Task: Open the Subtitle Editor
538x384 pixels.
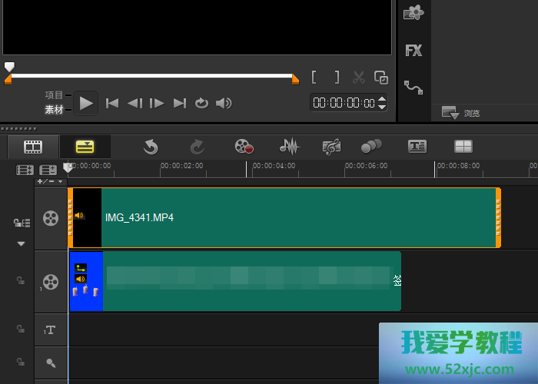Action: click(x=417, y=146)
